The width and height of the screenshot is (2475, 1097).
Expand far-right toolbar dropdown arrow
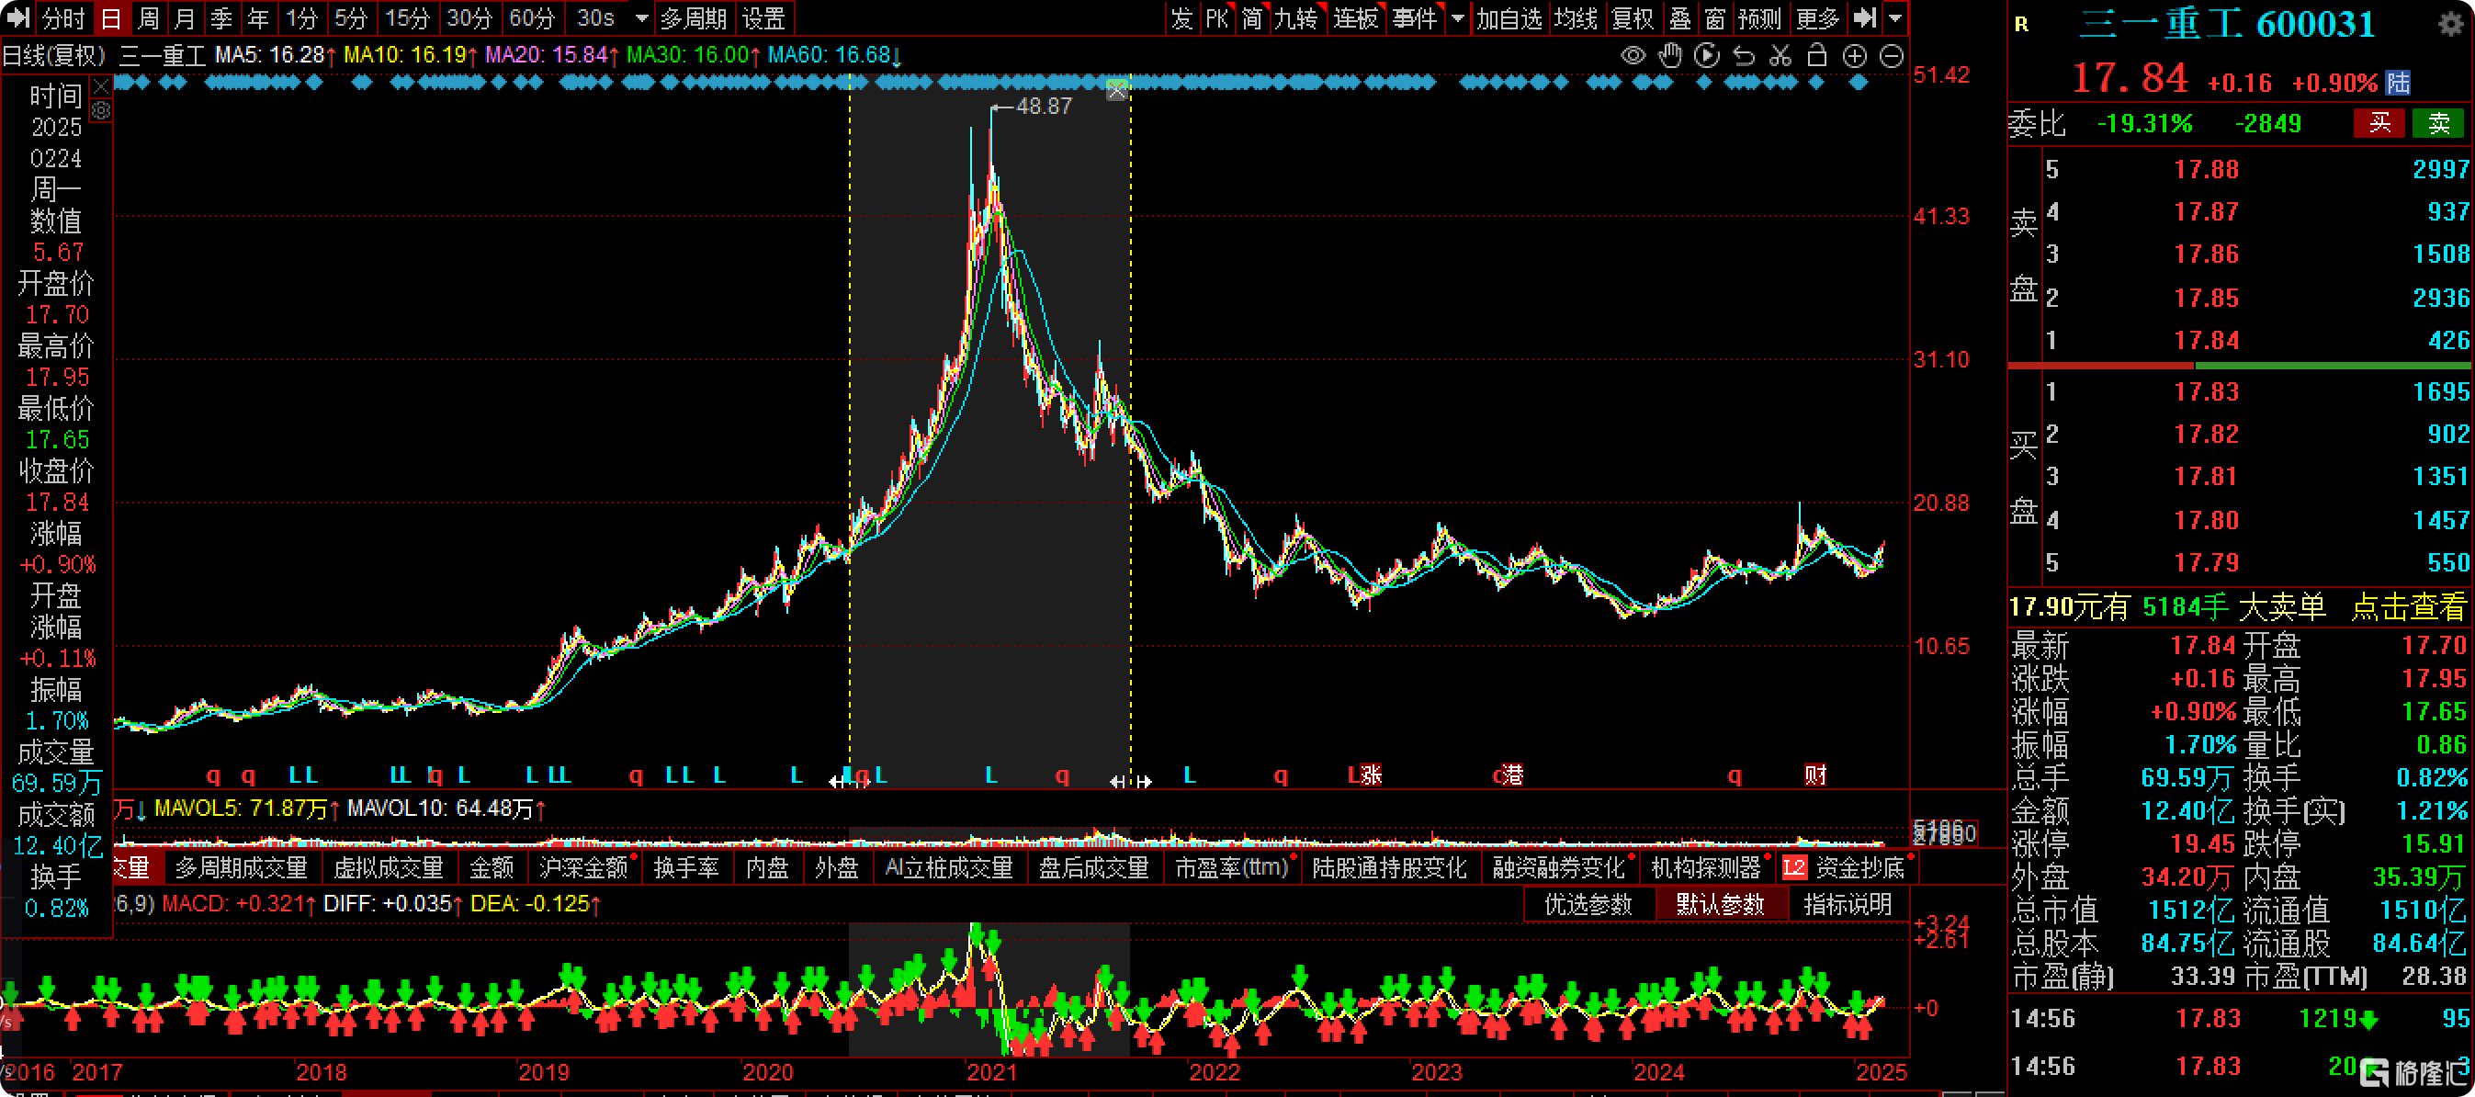point(1894,18)
